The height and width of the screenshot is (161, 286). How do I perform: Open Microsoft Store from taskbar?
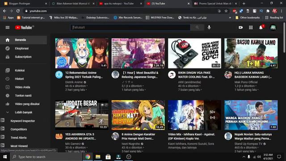point(108,157)
